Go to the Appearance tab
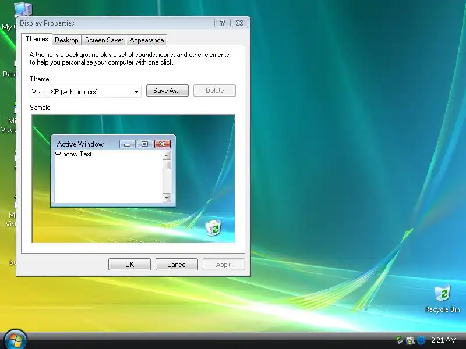 tap(147, 40)
